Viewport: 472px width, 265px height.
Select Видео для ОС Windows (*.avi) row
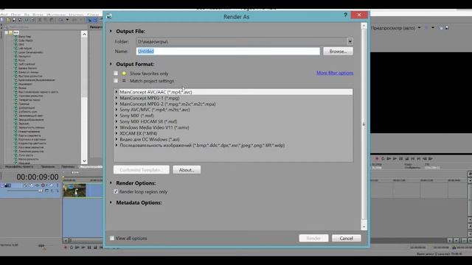pyautogui.click(x=233, y=139)
